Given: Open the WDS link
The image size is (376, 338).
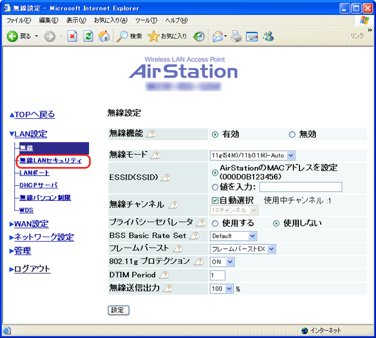Looking at the screenshot, I should (26, 210).
